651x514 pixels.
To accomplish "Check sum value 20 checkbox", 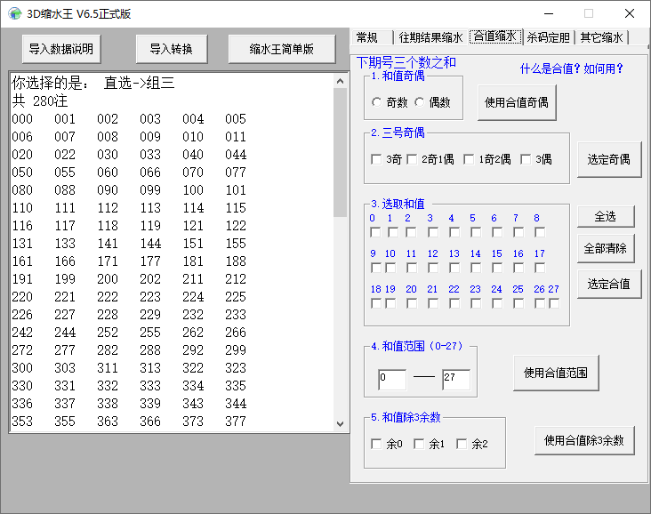I will tap(412, 303).
